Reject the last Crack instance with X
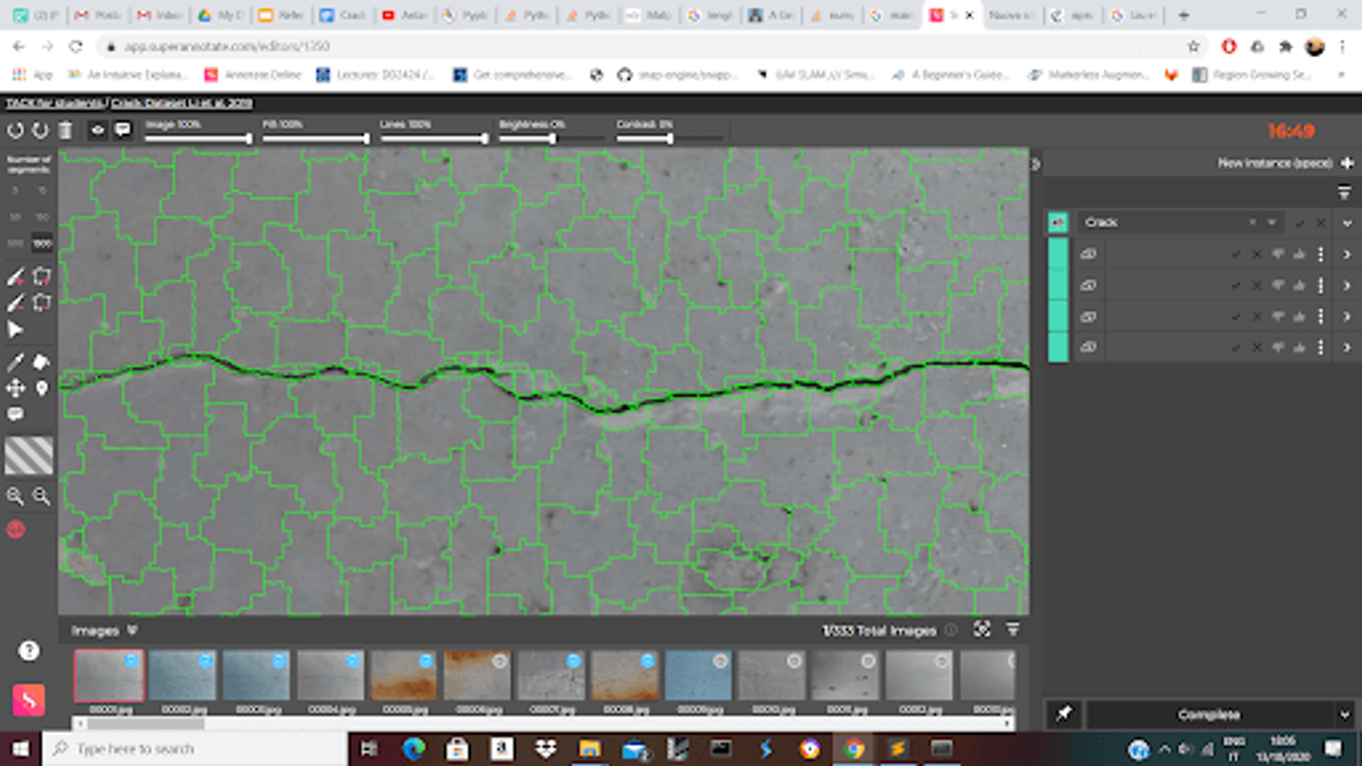Image resolution: width=1362 pixels, height=766 pixels. [1257, 347]
